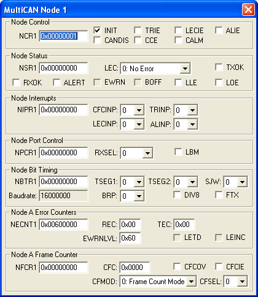The height and width of the screenshot is (297, 258).
Task: Enable the ALIE checkbox
Action: pos(219,31)
